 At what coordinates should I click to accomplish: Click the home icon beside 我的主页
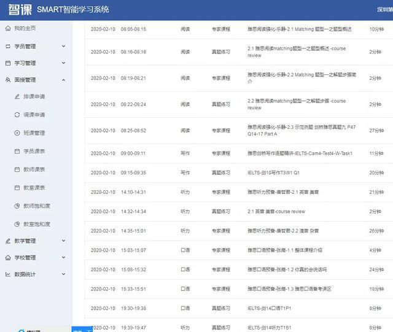7,29
